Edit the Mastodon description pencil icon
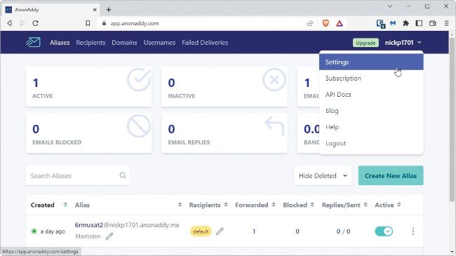 (x=109, y=236)
